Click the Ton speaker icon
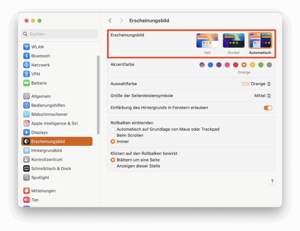 pos(26,200)
